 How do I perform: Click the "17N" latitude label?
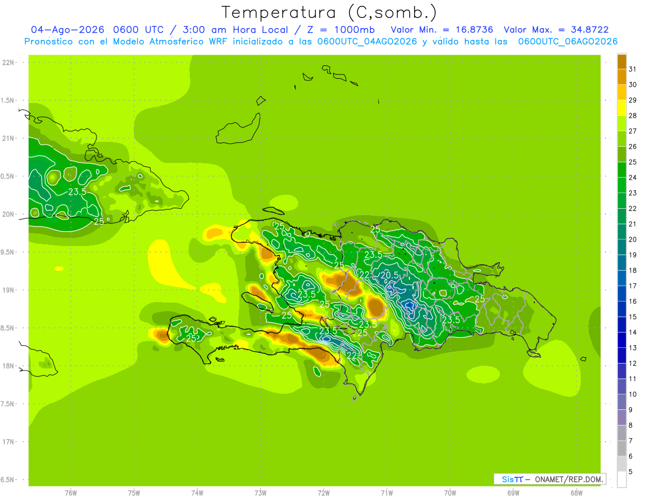coord(8,442)
